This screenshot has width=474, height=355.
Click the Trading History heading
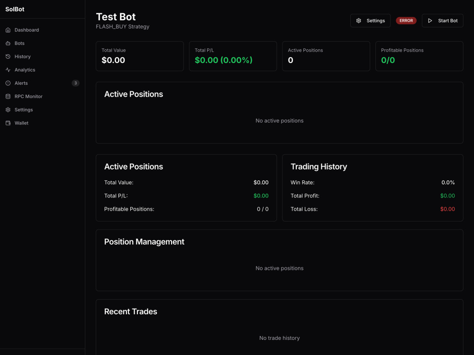(x=319, y=167)
